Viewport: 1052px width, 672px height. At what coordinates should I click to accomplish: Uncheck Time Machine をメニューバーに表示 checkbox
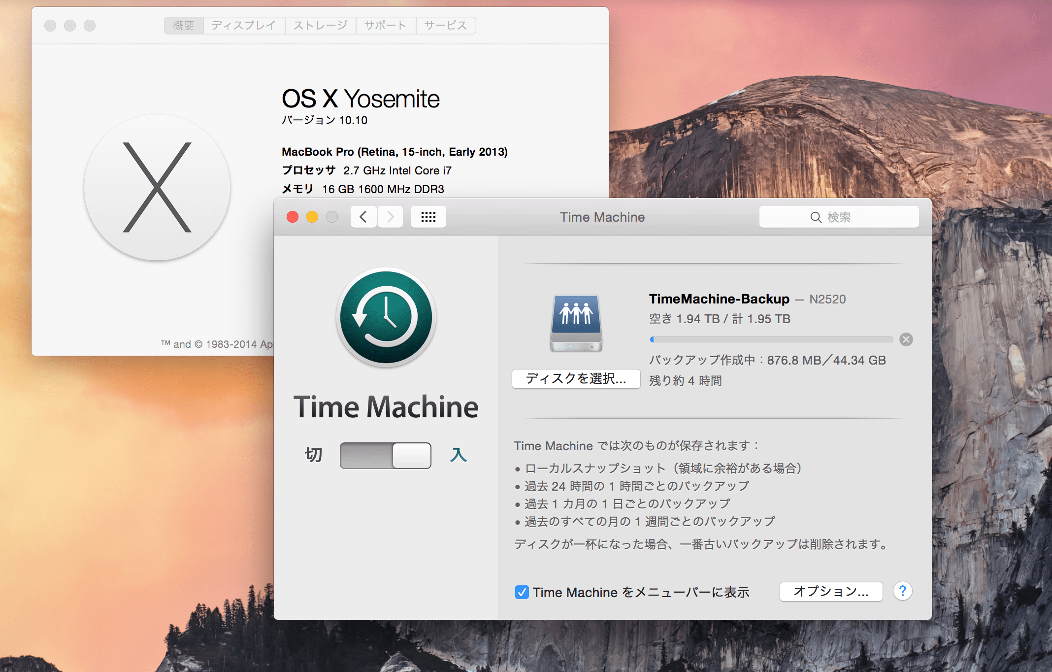(x=522, y=592)
